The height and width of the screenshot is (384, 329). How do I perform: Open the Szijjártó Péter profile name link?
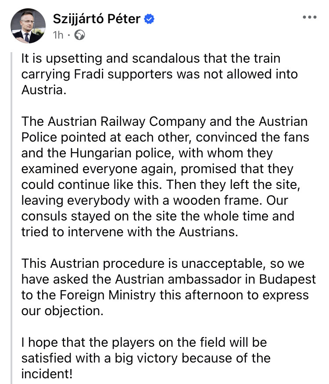click(x=97, y=19)
